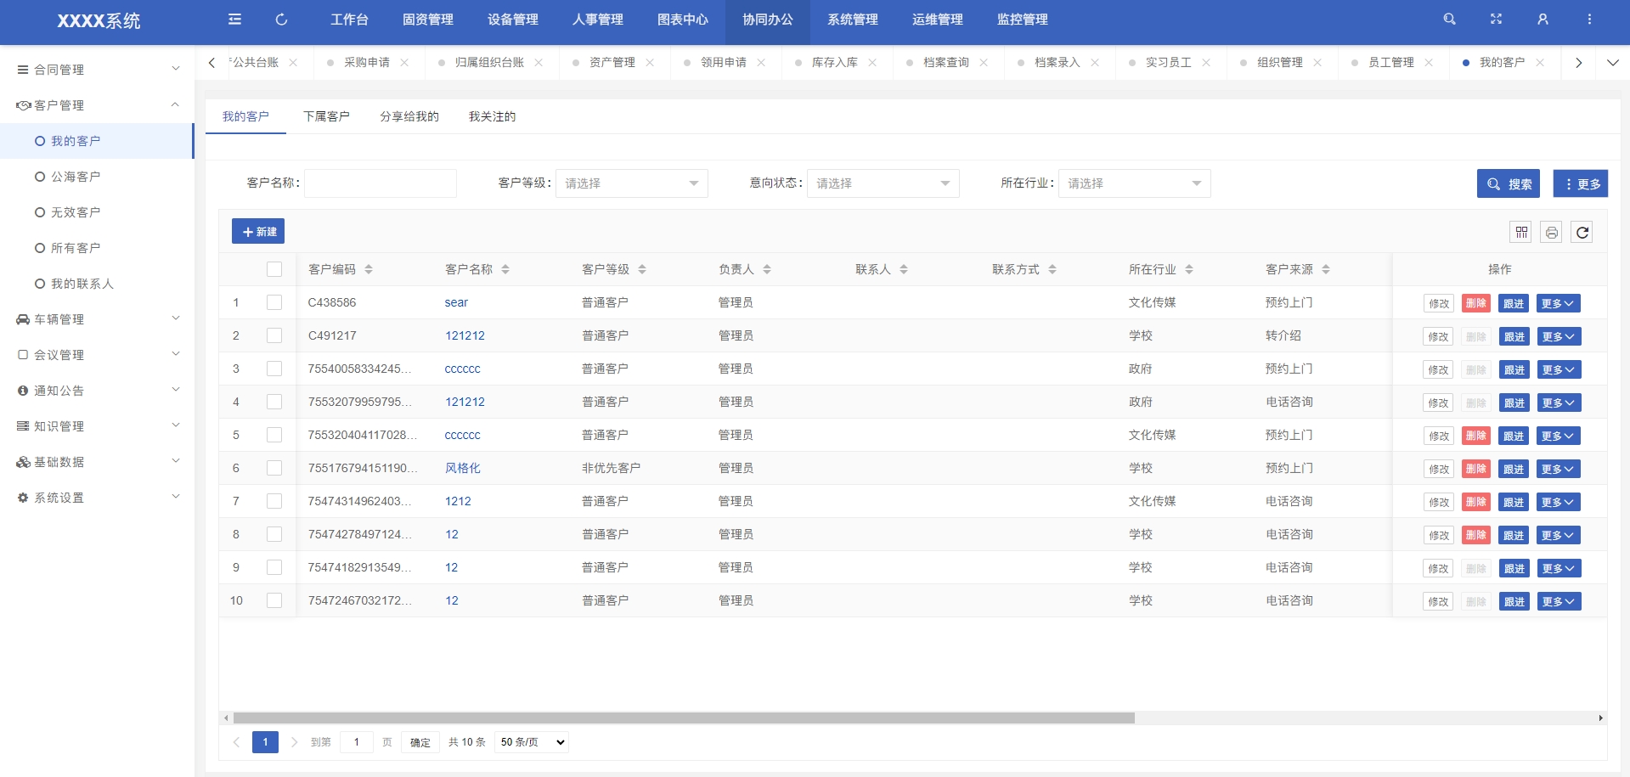This screenshot has height=777, width=1630.
Task: Open the 意向状态 dropdown
Action: pyautogui.click(x=883, y=183)
